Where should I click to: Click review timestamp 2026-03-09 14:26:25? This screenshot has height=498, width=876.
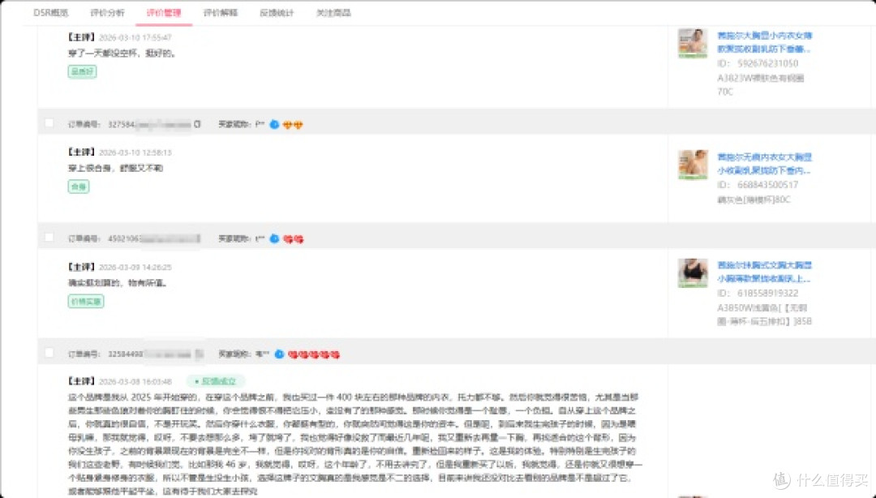tap(135, 267)
